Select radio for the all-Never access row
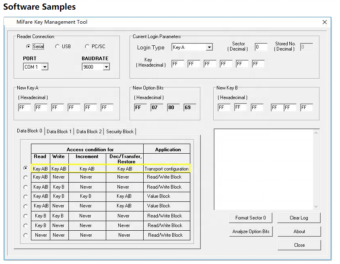This screenshot has width=340, height=264. (x=26, y=235)
